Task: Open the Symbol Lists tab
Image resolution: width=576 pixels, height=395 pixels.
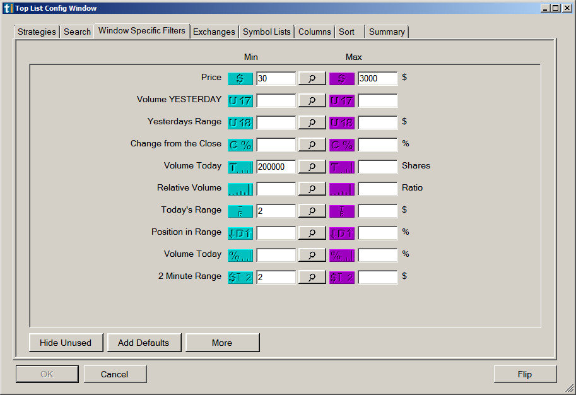Action: 267,32
